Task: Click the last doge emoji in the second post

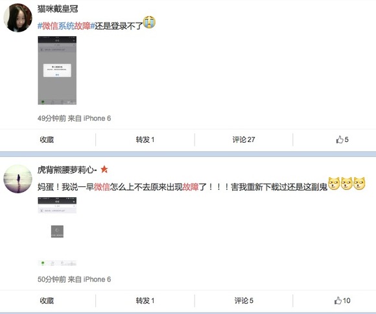Action: (x=359, y=184)
